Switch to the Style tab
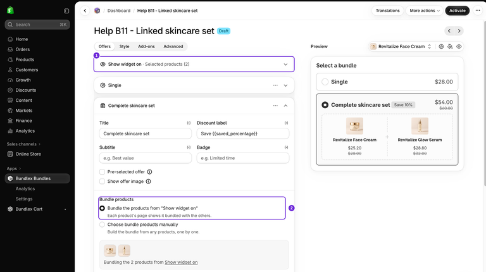 pyautogui.click(x=124, y=46)
